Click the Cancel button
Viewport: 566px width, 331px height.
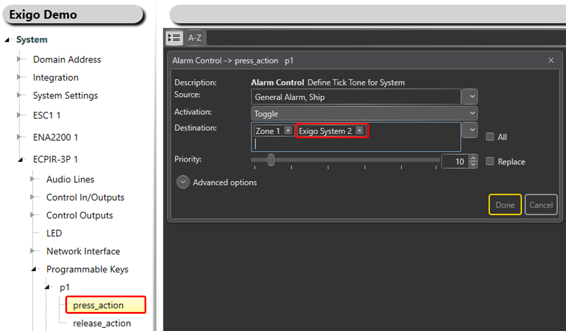(x=541, y=205)
